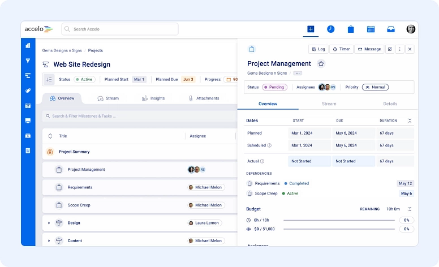Viewport: 439px width, 267px height.
Task: Star the Project Management task as favorite
Action: click(x=321, y=64)
